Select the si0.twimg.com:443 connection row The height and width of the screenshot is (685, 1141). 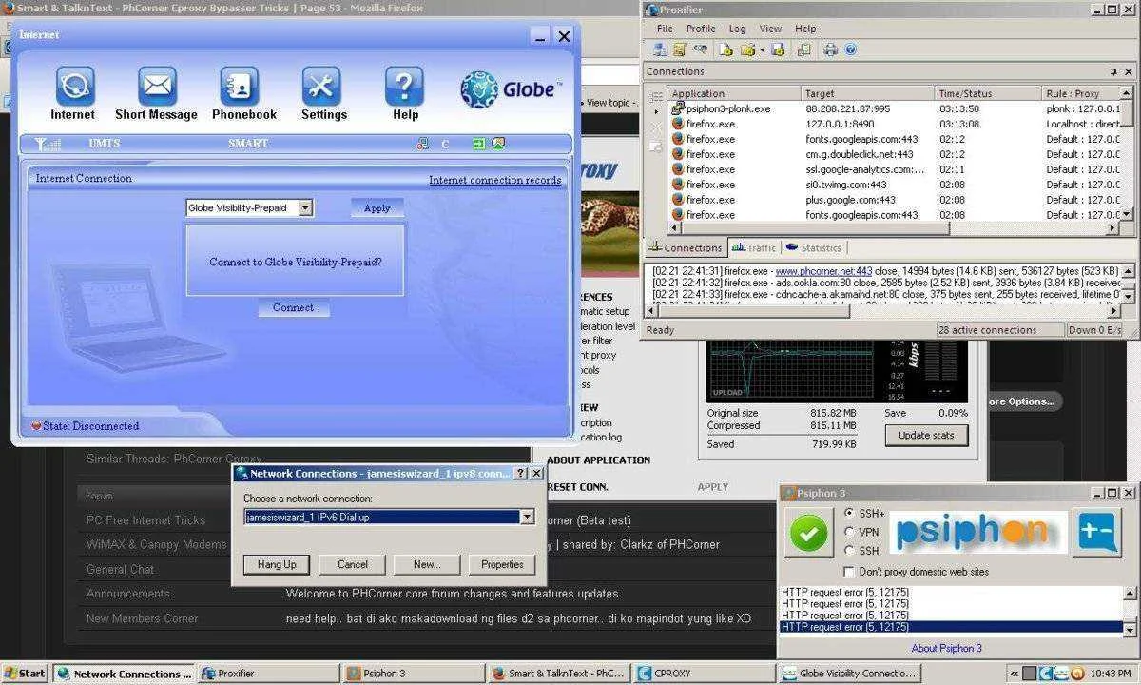pyautogui.click(x=894, y=185)
